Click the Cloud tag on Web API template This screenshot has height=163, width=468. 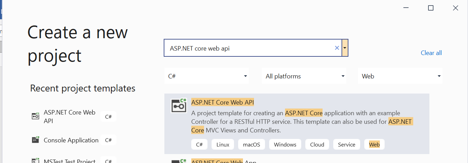[x=317, y=144]
